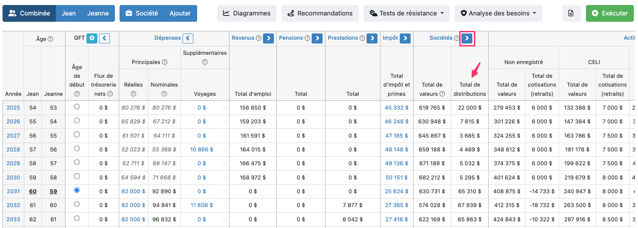This screenshot has width=638, height=228.
Task: Open the year 2031 link
Action: coord(13,191)
